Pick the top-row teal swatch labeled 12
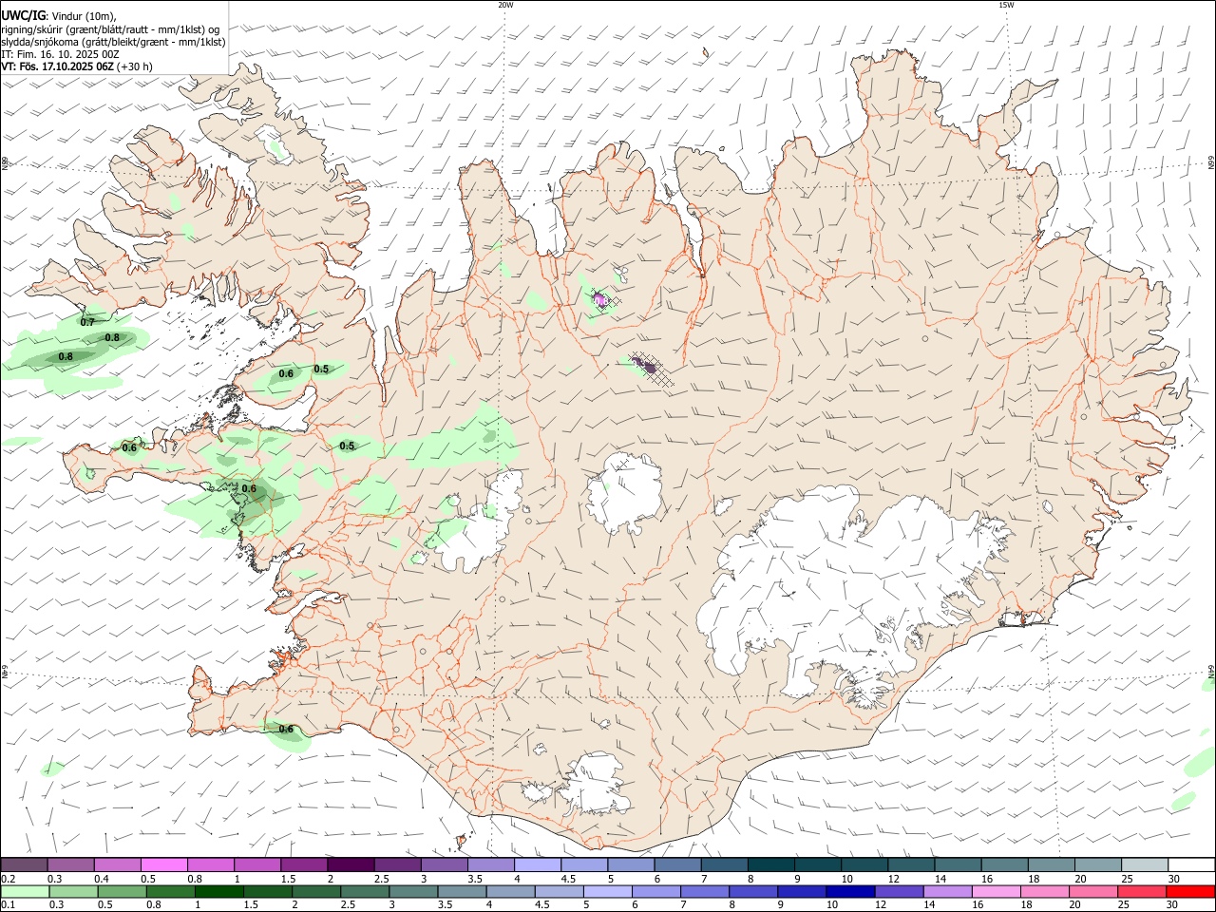 pyautogui.click(x=911, y=864)
